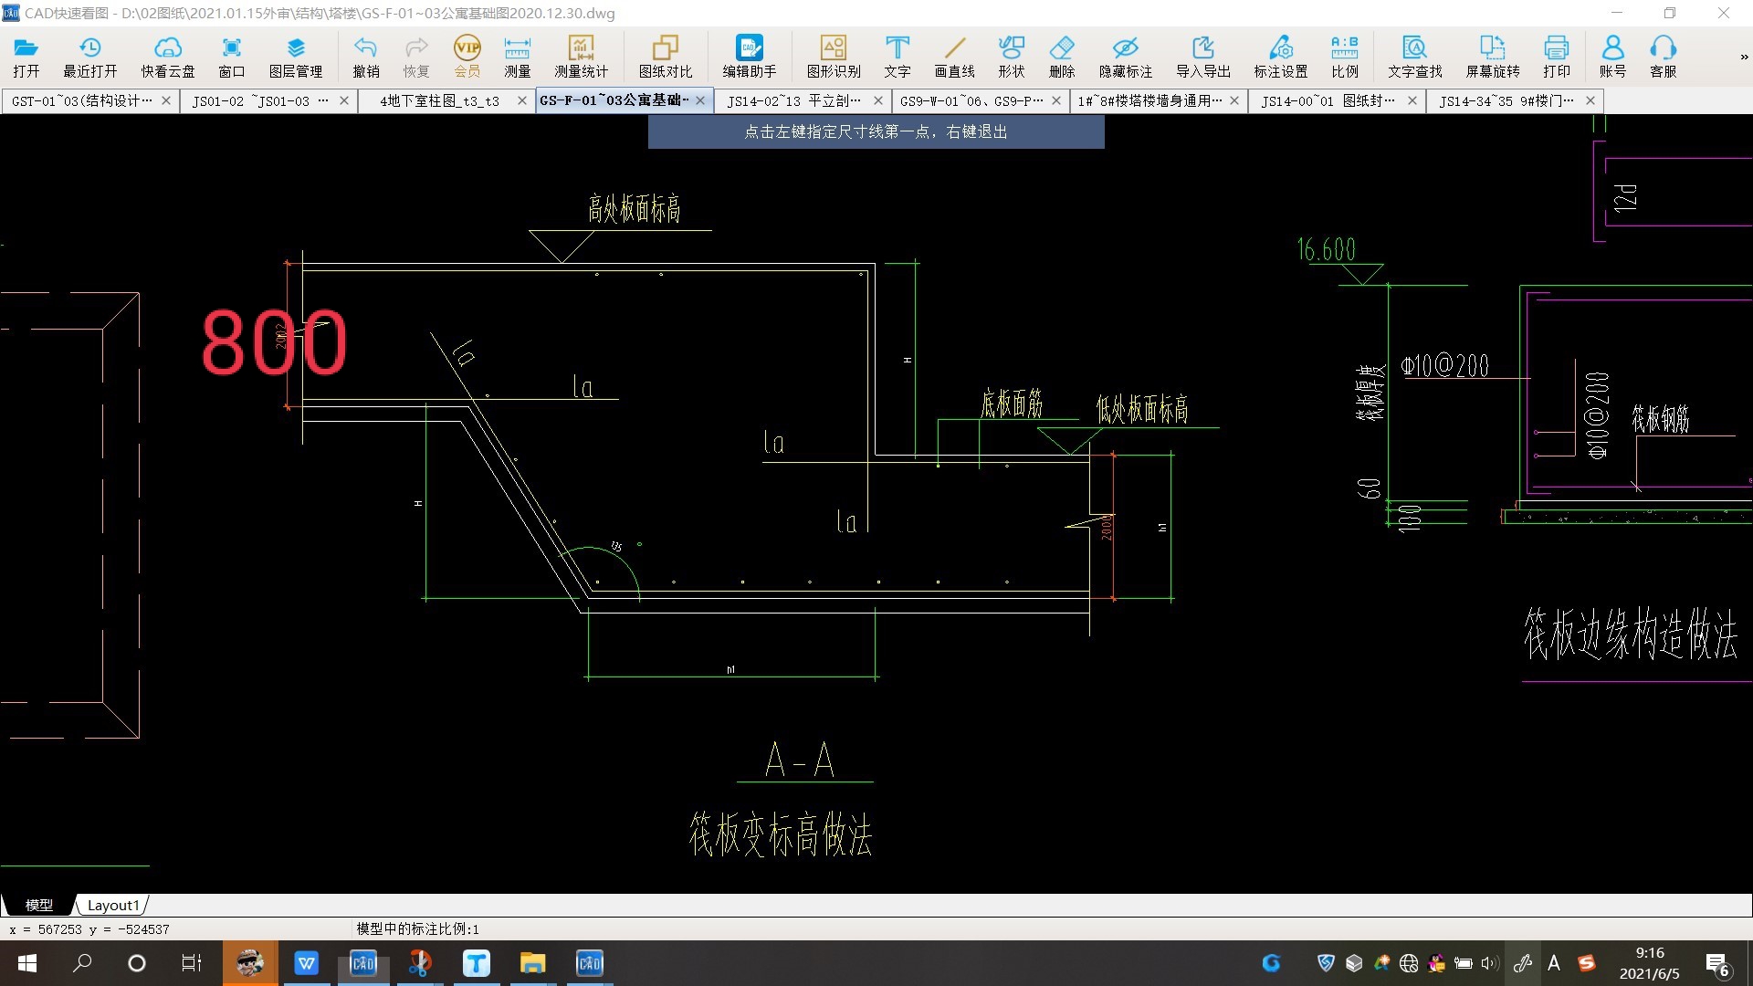Click the coordinate readout x = 567253
The width and height of the screenshot is (1753, 986).
pos(89,929)
